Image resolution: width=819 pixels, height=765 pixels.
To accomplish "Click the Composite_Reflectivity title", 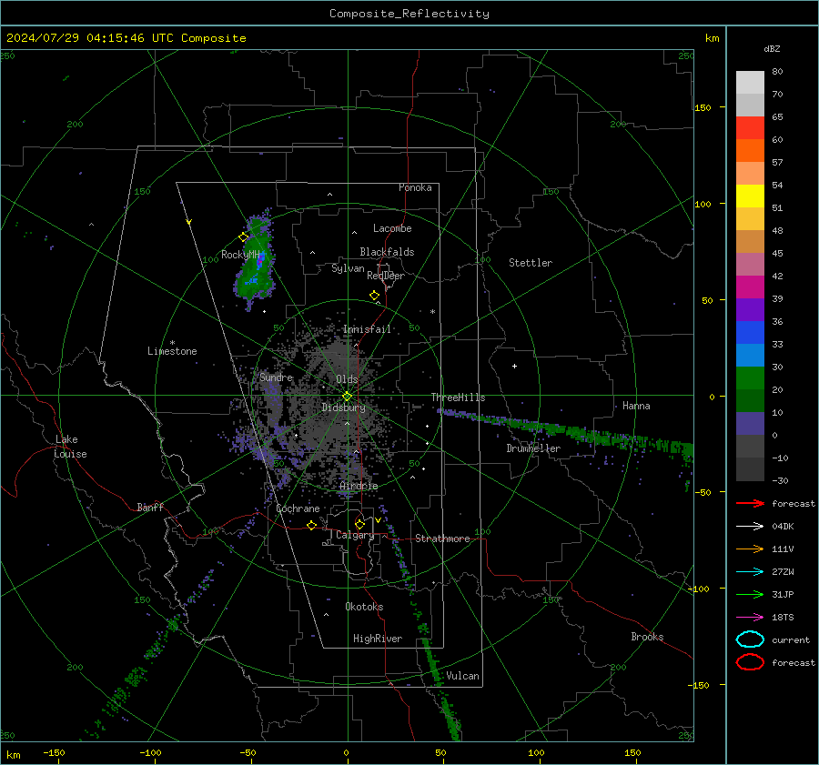I will (409, 14).
